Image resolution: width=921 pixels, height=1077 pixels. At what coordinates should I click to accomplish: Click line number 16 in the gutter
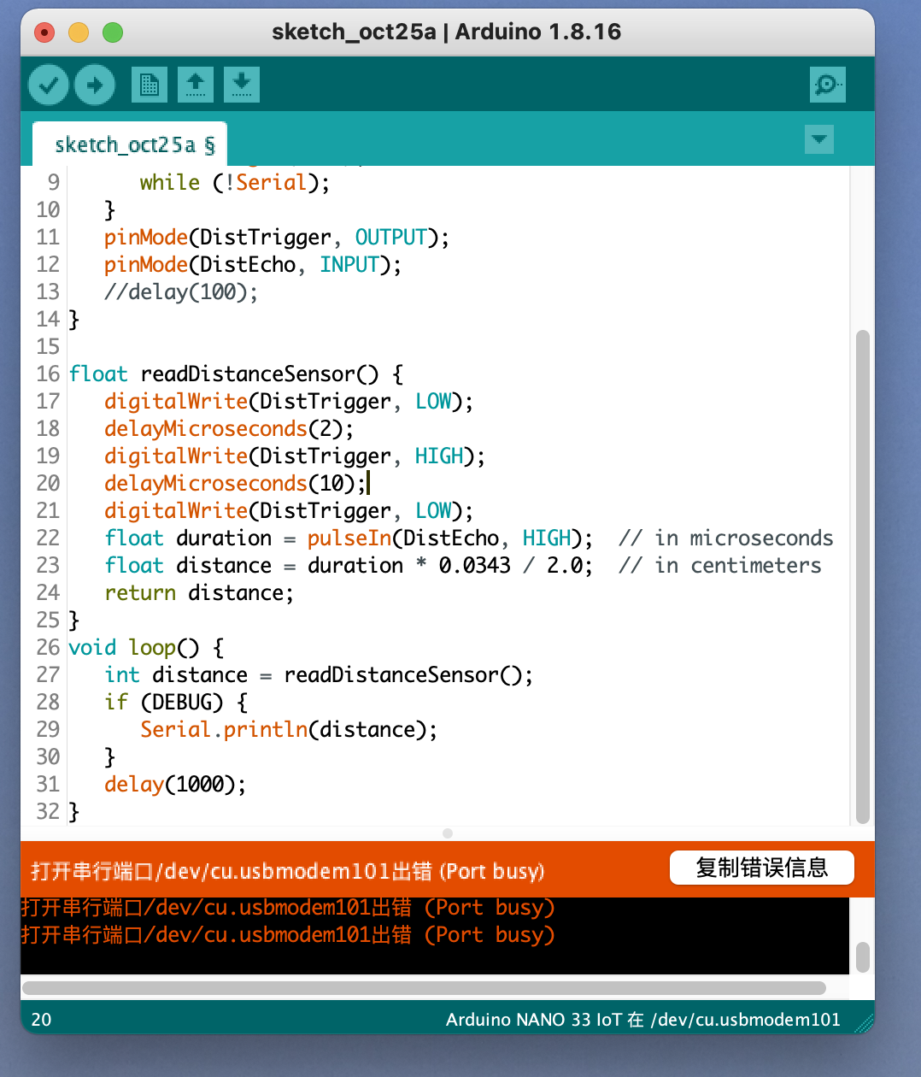(48, 374)
